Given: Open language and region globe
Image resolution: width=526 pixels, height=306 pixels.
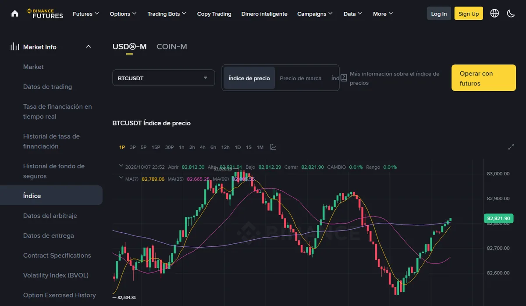Looking at the screenshot, I should [494, 13].
